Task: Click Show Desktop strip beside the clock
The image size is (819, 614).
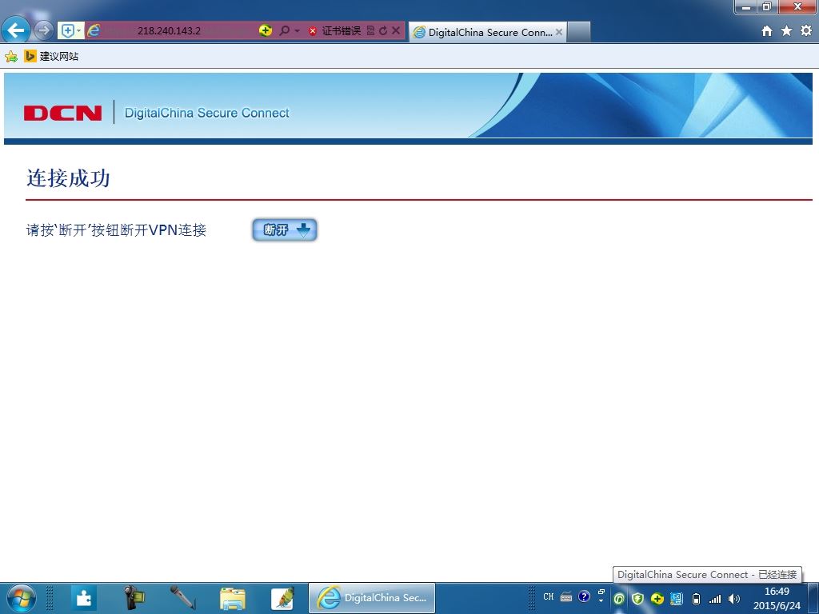Action: pyautogui.click(x=813, y=598)
